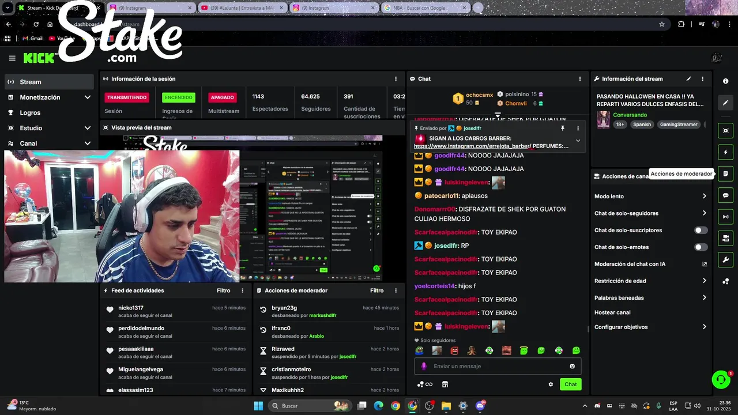Open the Acciones de moderador panel options menu
Viewport: 738px width, 415px height.
396,291
